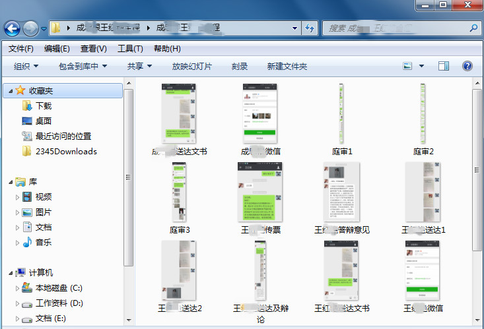
Task: Select the thumbnail ending 答辩意见
Action: point(341,192)
